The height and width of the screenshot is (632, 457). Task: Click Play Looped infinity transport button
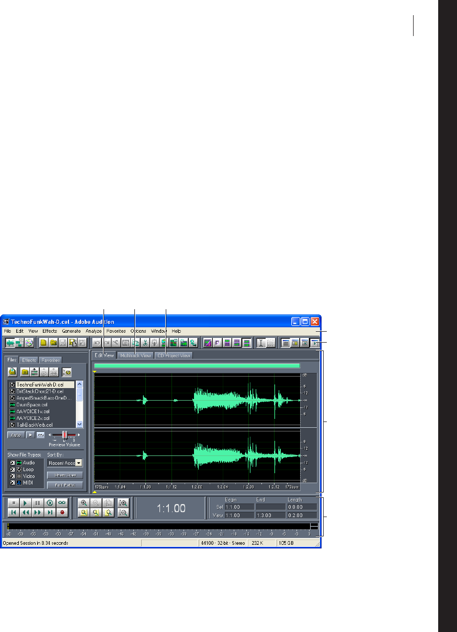(x=63, y=502)
